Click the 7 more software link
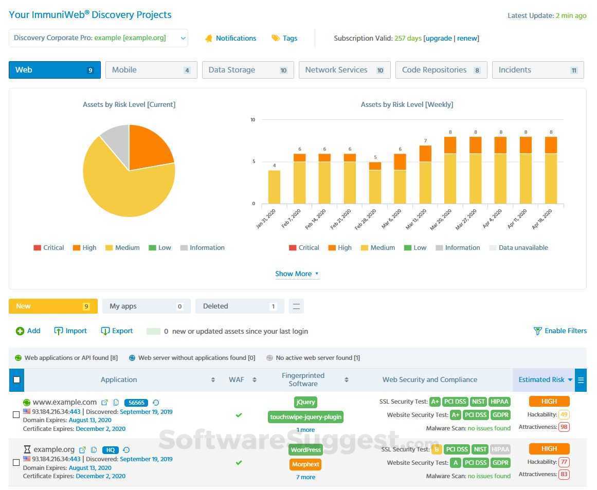 point(305,477)
